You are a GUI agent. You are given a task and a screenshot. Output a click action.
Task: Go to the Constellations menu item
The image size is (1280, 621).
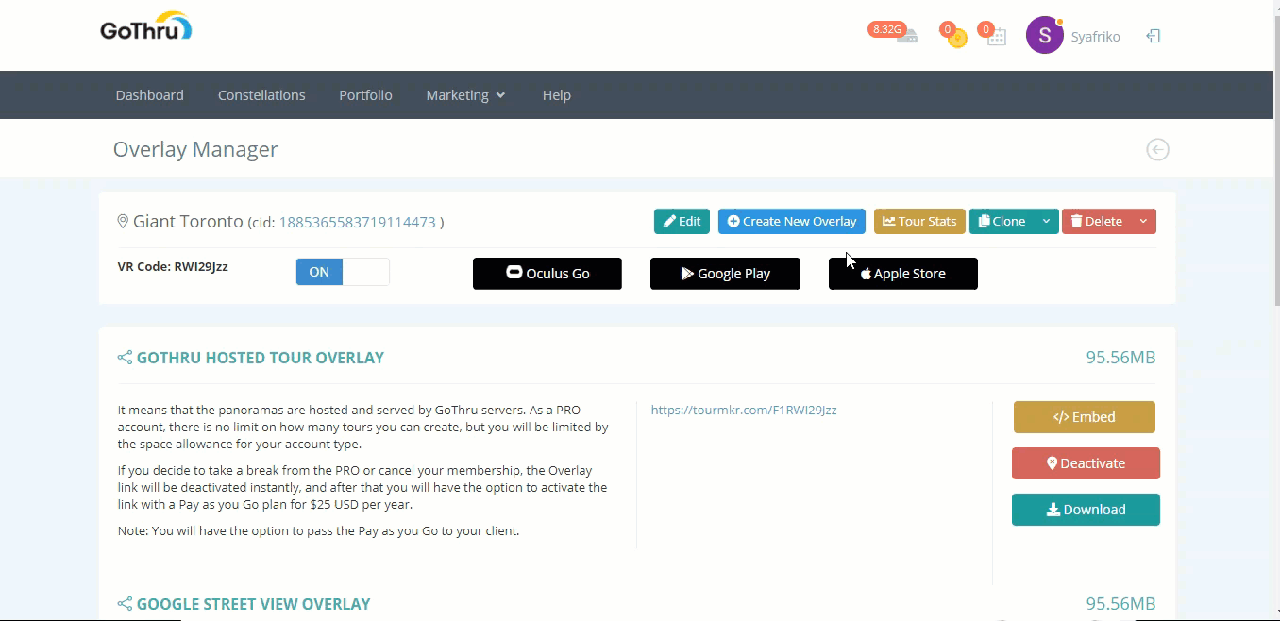point(261,95)
